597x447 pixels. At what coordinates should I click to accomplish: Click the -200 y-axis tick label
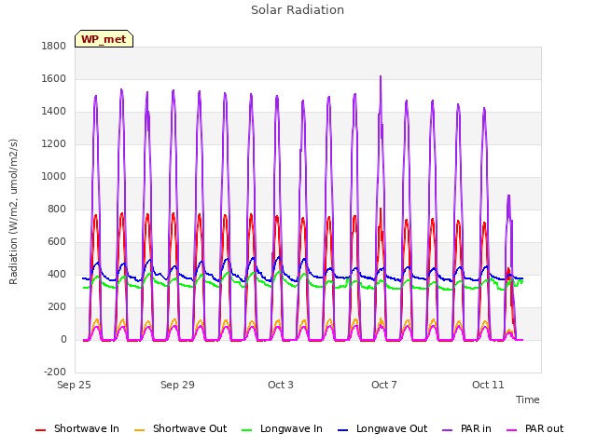pyautogui.click(x=55, y=372)
